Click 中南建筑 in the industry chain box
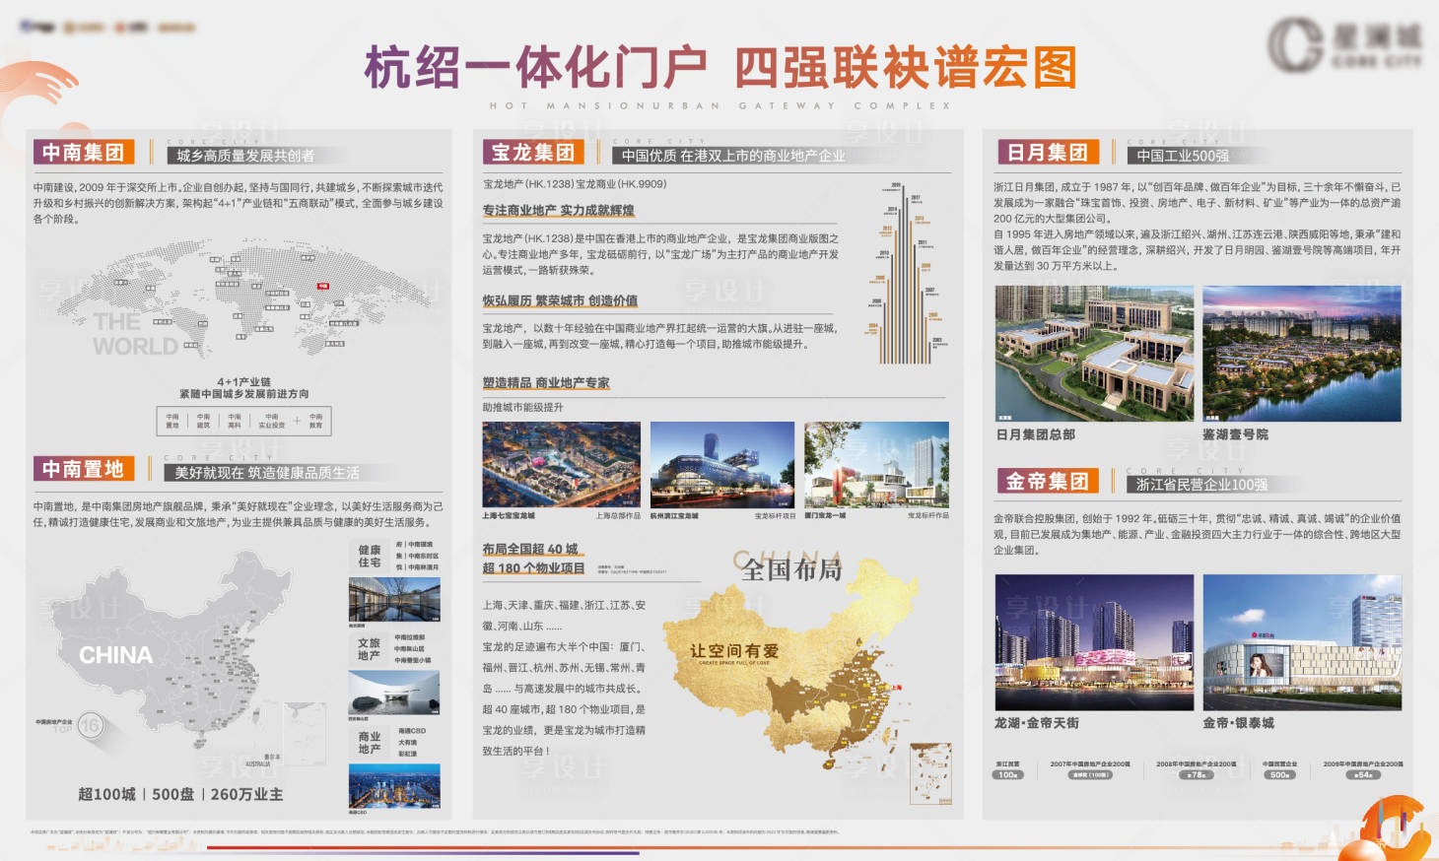1439x861 pixels. 203,421
